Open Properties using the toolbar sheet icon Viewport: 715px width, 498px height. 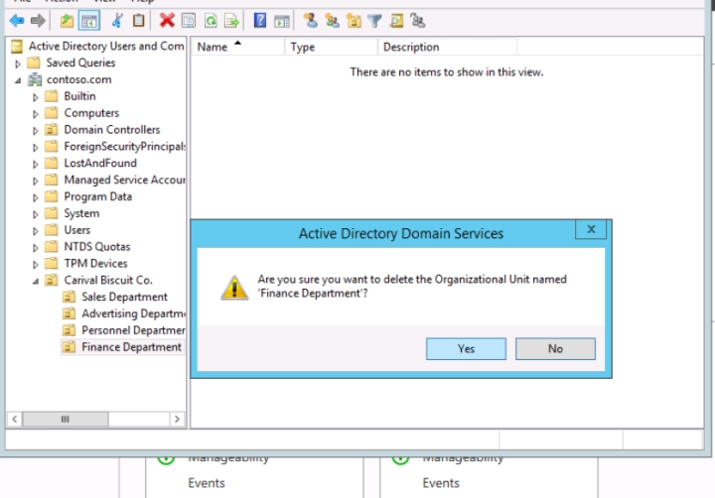point(189,21)
